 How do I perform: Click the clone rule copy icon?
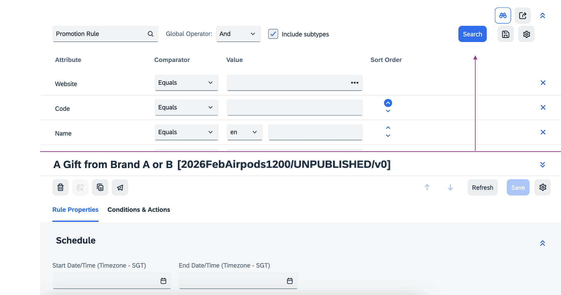100,187
